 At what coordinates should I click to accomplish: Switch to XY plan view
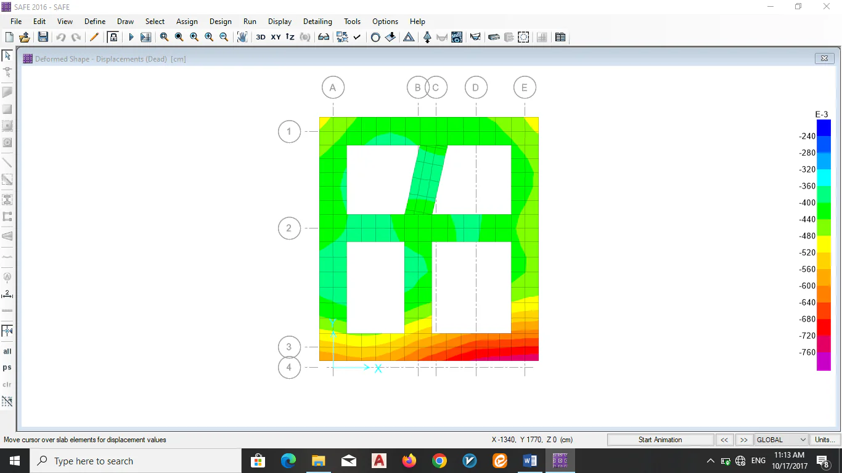tap(276, 37)
